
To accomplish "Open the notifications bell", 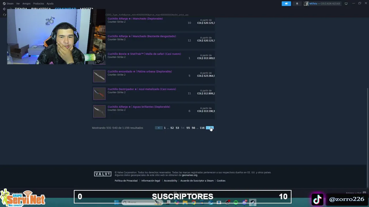I will click(x=297, y=3).
